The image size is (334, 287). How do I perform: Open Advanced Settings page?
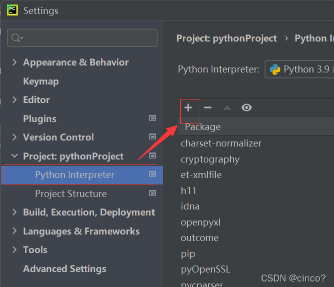pos(64,268)
